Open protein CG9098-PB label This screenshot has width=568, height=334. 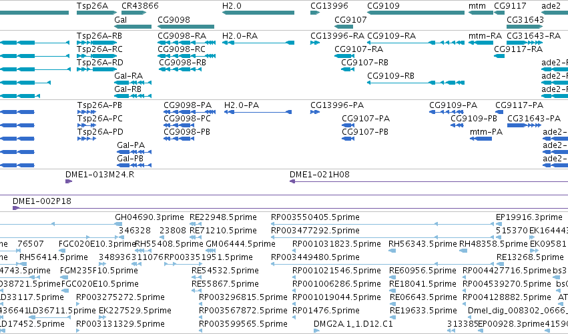187,132
